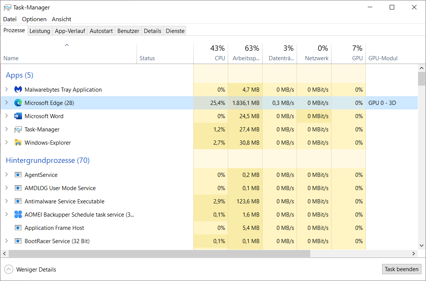Sort by Datenträger column header
Viewport: 426px width, 281px height.
(280, 53)
